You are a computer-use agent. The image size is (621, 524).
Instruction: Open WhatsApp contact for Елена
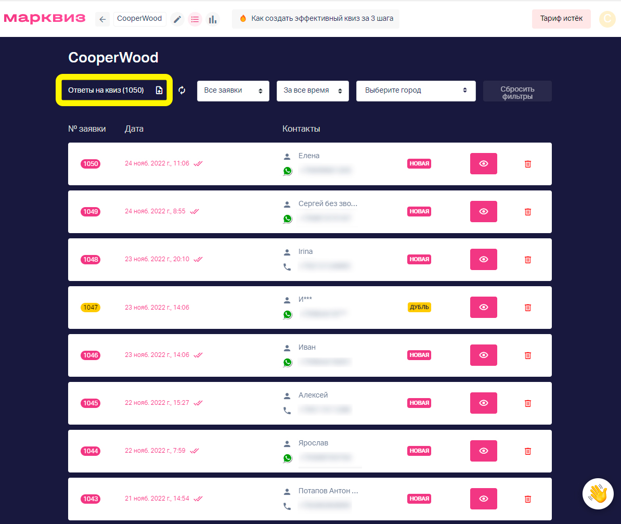(x=288, y=171)
